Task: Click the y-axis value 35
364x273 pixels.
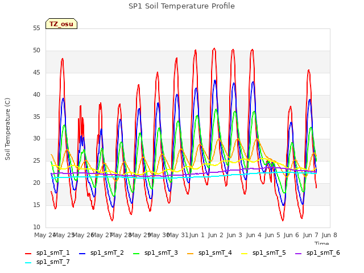Action: 36,117
